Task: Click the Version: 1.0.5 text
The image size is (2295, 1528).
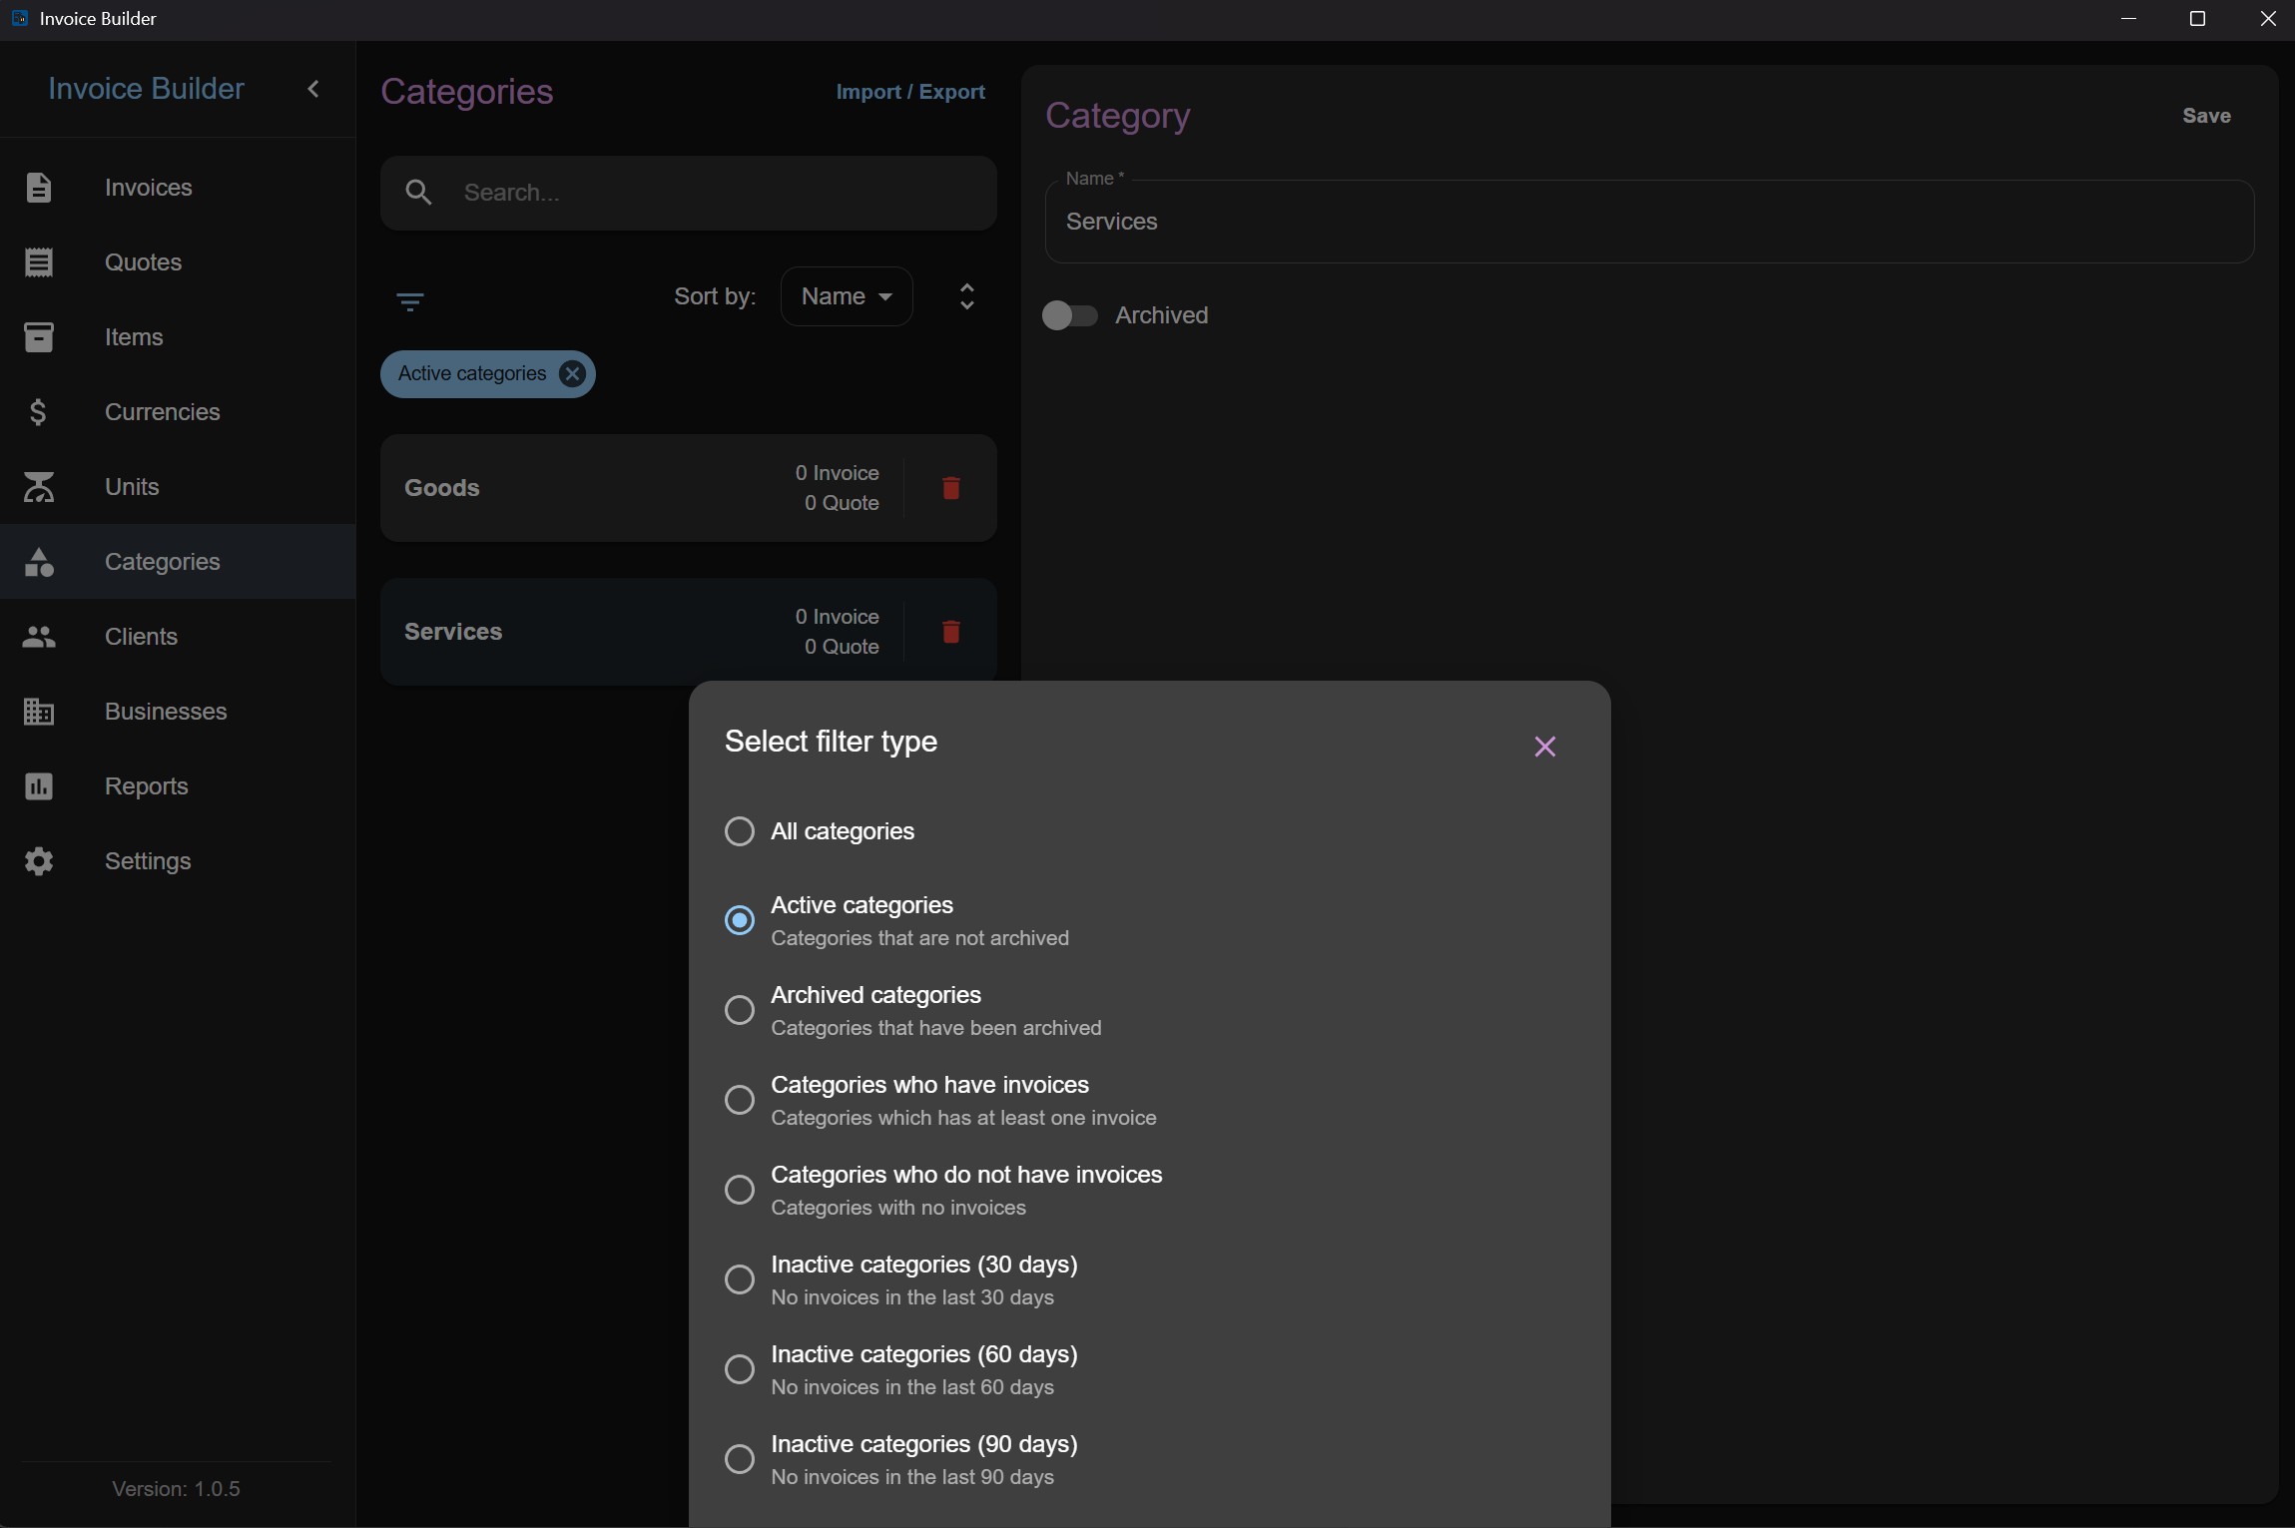Action: pos(176,1489)
